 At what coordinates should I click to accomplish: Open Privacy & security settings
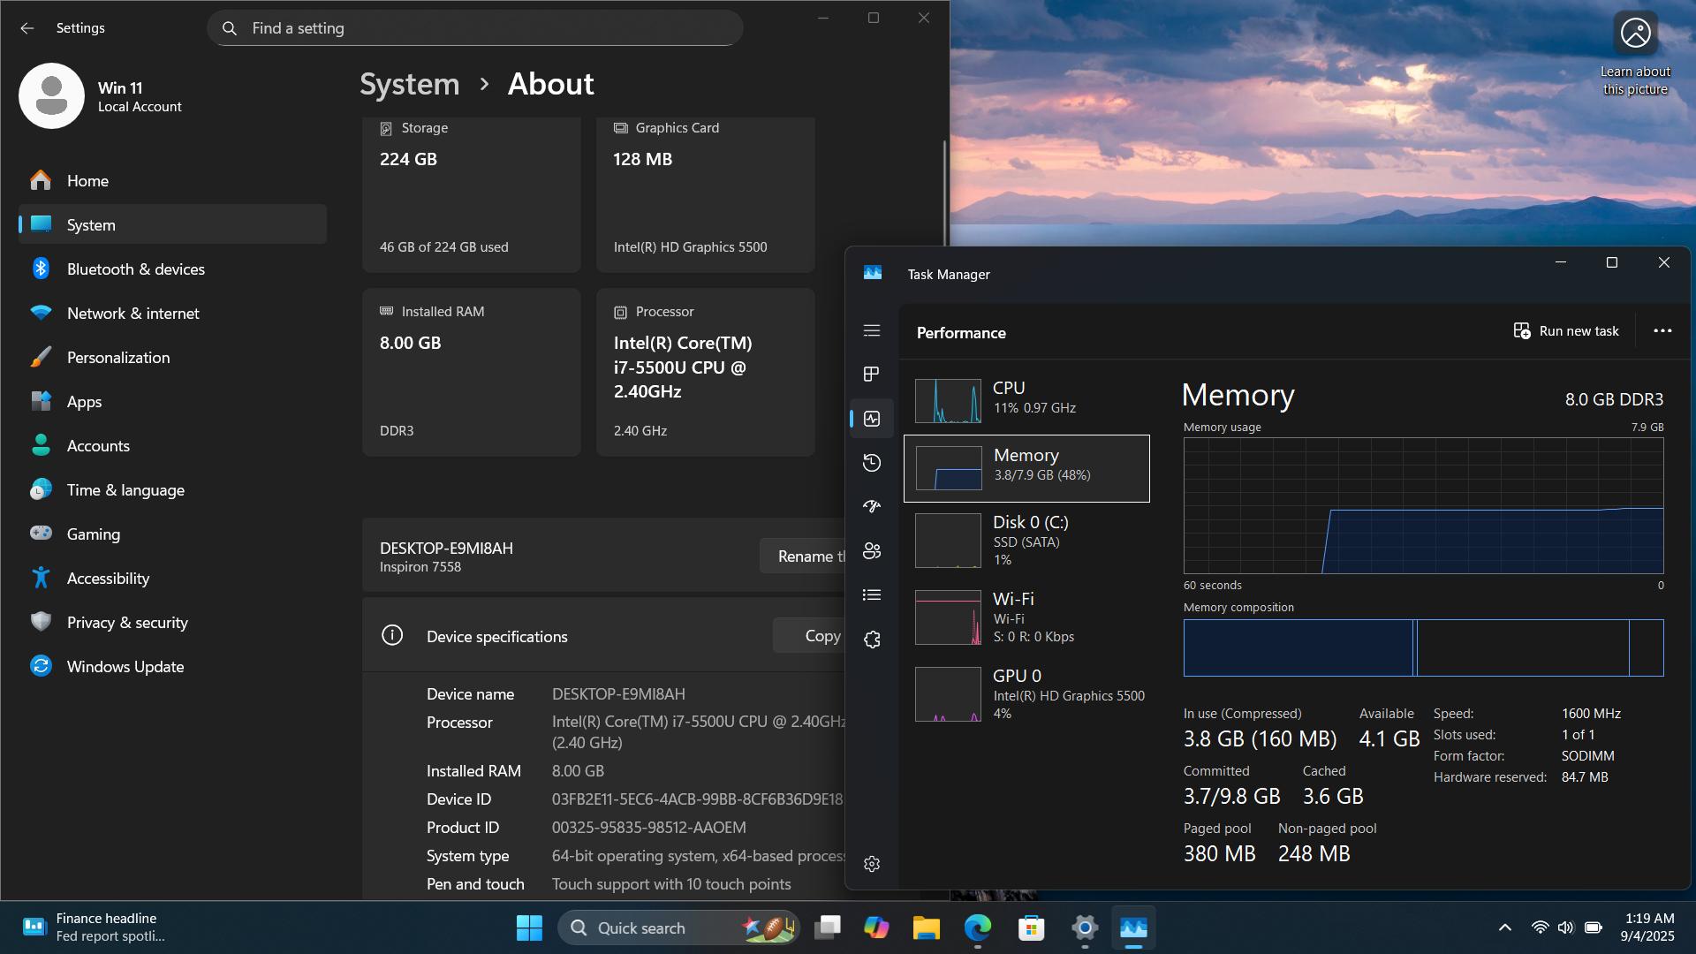click(172, 622)
